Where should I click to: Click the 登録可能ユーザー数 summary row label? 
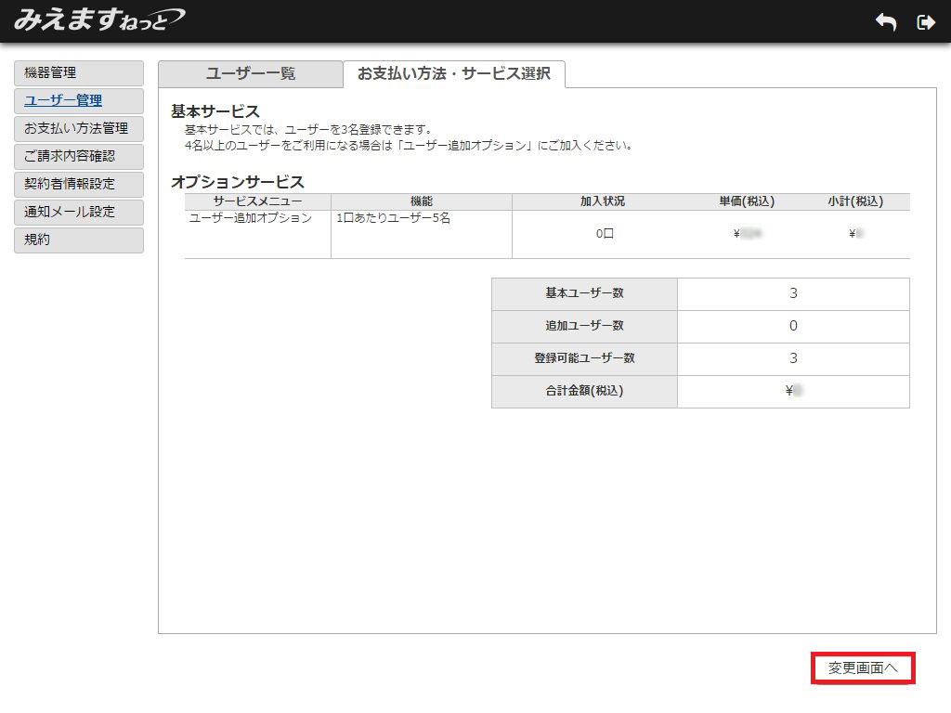[584, 358]
